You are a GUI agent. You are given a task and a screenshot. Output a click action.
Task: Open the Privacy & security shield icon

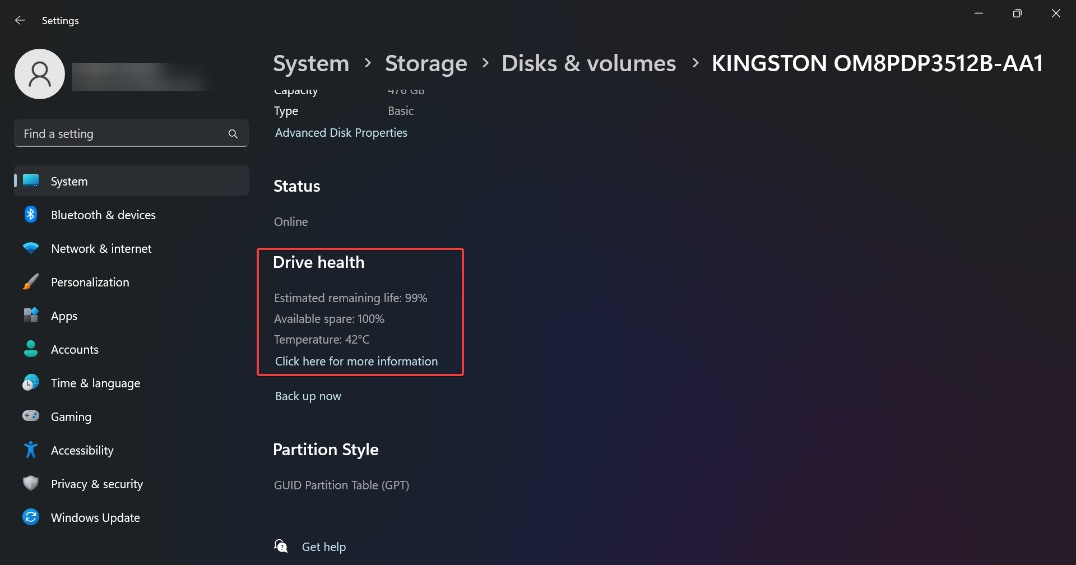[x=31, y=483]
